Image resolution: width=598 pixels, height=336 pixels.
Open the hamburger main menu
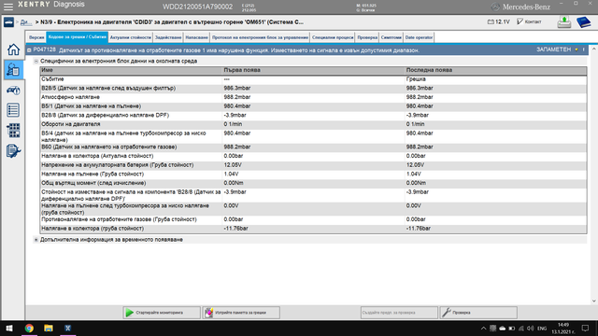tap(8, 7)
